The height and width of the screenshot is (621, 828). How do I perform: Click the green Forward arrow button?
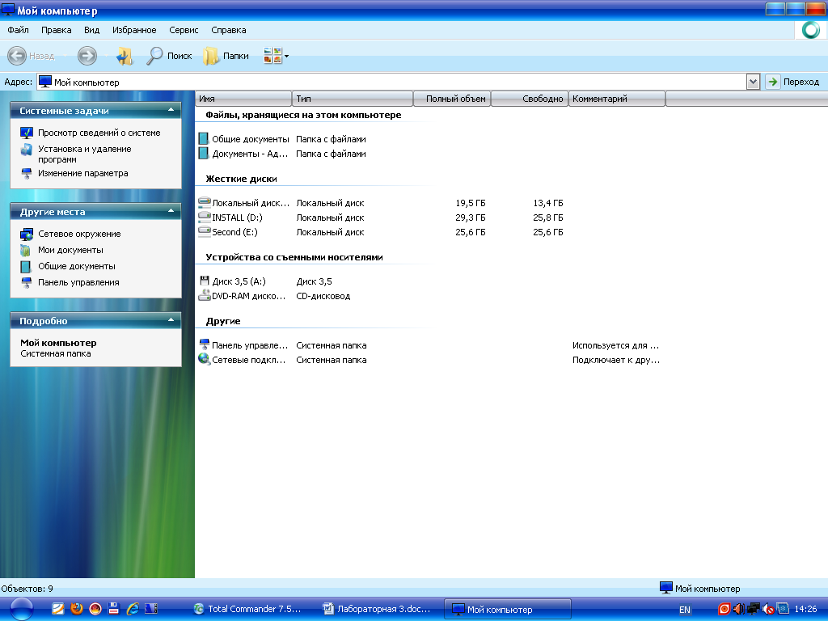tap(87, 56)
